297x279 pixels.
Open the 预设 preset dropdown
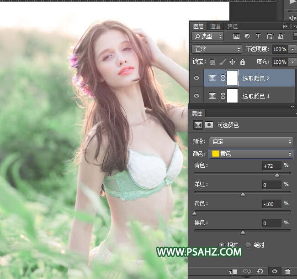click(x=251, y=142)
